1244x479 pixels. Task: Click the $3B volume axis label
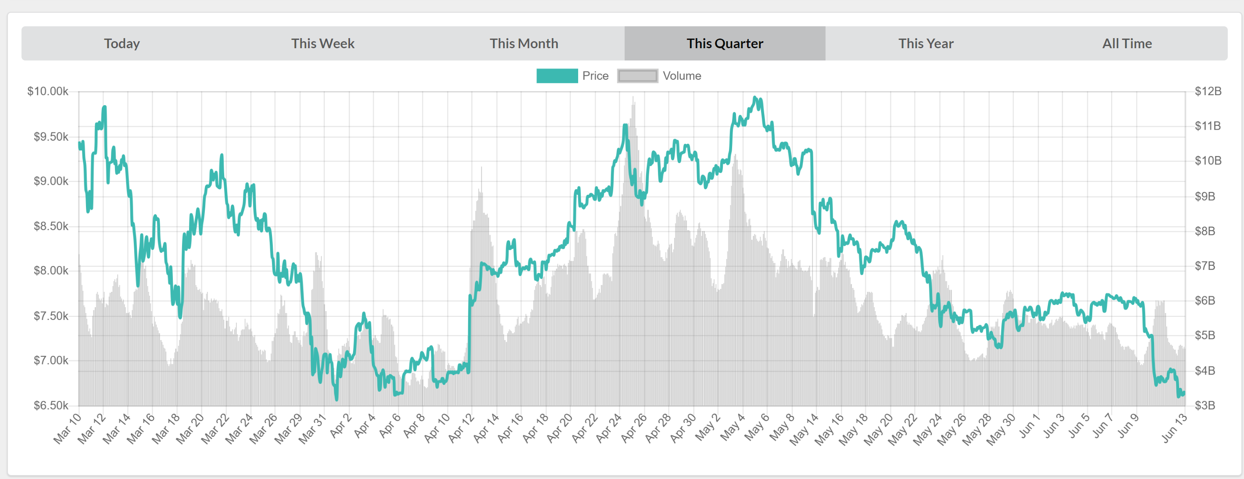(1205, 405)
